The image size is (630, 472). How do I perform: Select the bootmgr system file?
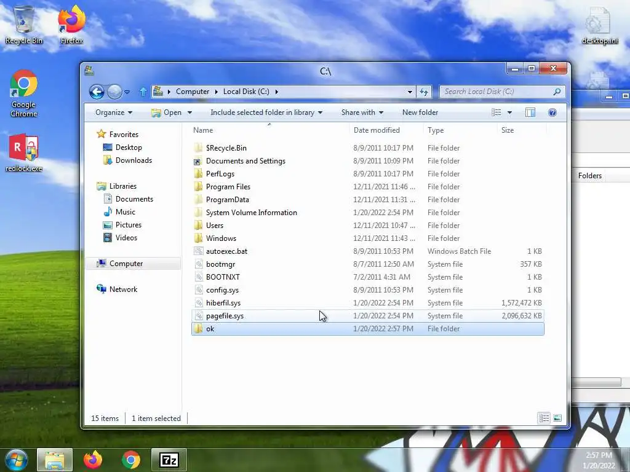click(220, 264)
